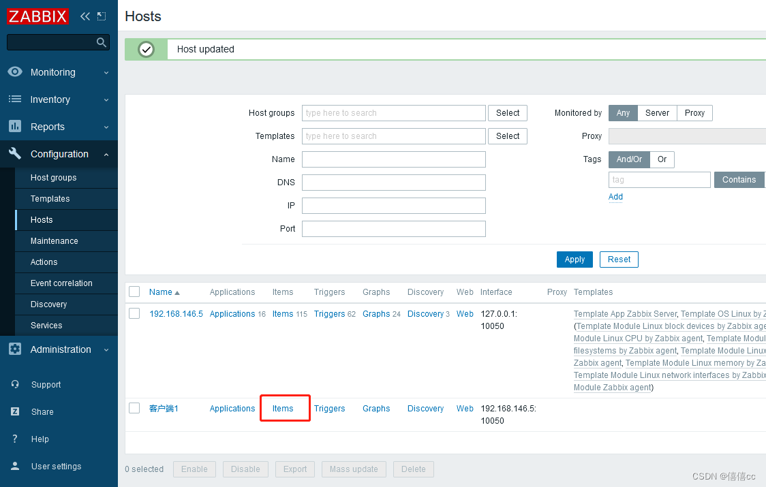The height and width of the screenshot is (487, 766).
Task: Click Select button for Host groups
Action: 508,113
